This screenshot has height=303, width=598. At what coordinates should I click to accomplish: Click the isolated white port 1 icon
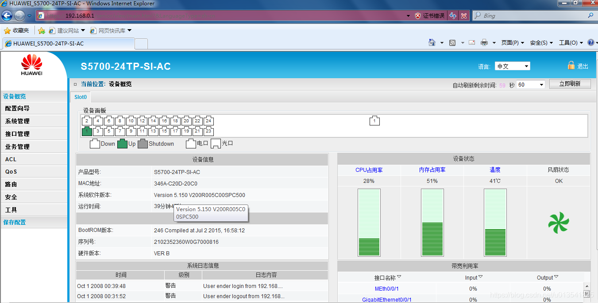pos(374,121)
